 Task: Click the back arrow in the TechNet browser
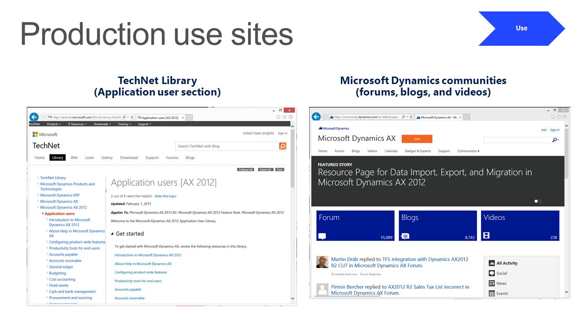34,117
